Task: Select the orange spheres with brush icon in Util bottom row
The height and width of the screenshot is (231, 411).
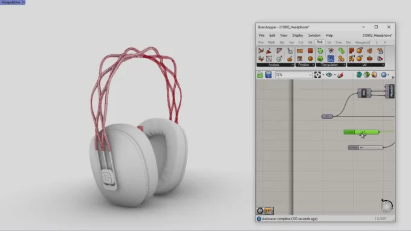Action: [352, 59]
